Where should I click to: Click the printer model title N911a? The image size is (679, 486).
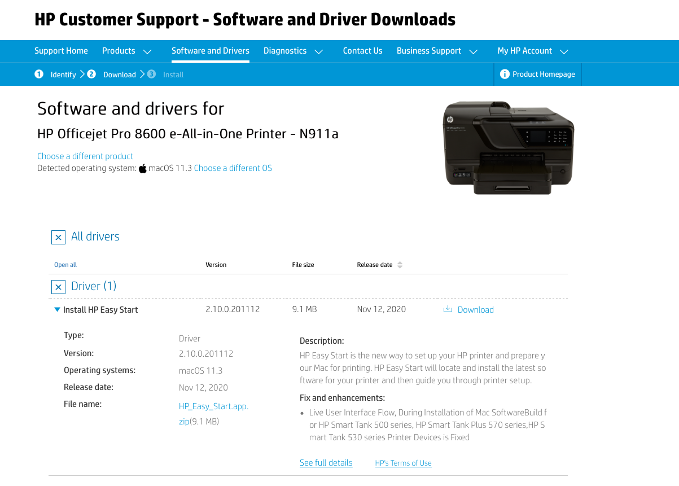click(x=188, y=134)
